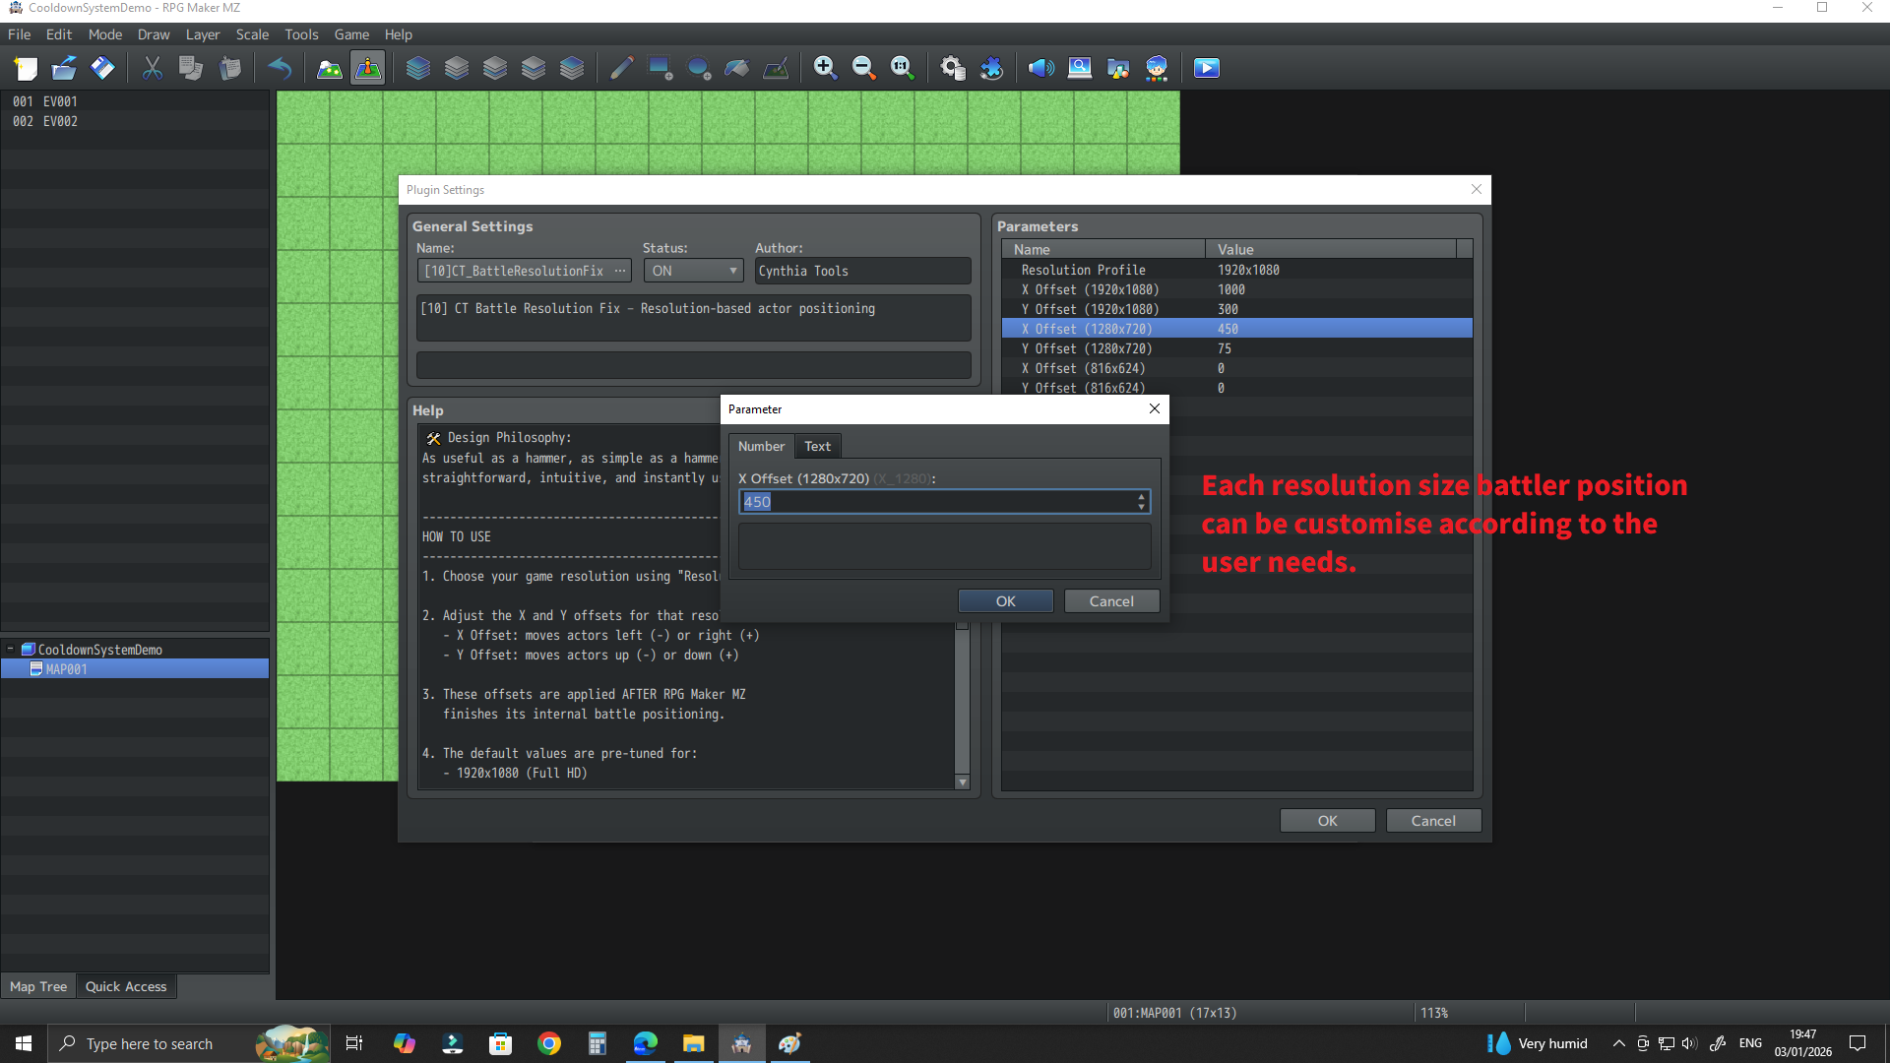Click the X Offset 450 input field
1890x1063 pixels.
[x=943, y=502]
